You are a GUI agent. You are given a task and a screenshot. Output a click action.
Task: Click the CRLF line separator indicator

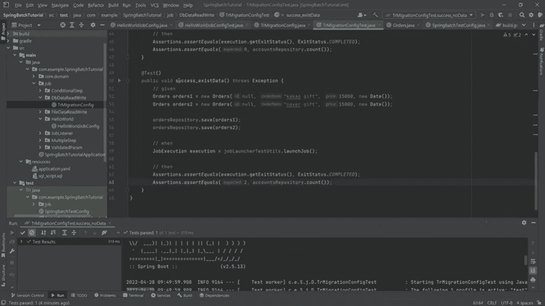[x=492, y=303]
